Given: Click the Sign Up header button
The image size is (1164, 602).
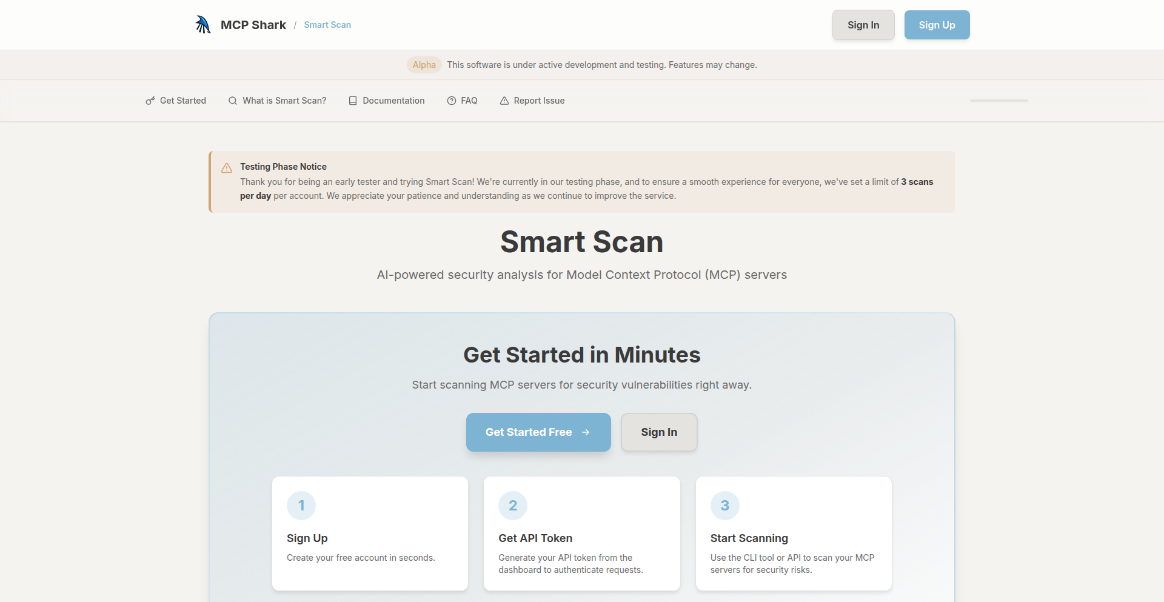Looking at the screenshot, I should point(937,25).
